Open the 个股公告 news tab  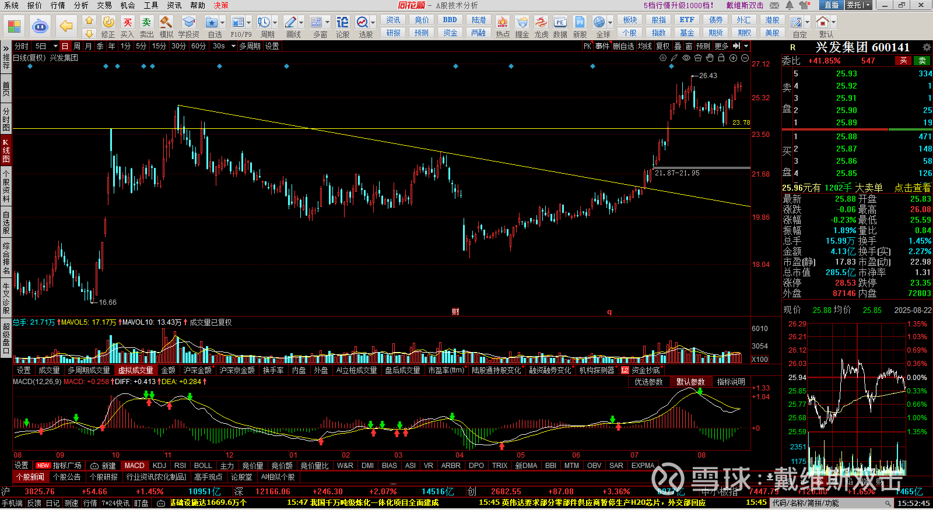(x=66, y=477)
